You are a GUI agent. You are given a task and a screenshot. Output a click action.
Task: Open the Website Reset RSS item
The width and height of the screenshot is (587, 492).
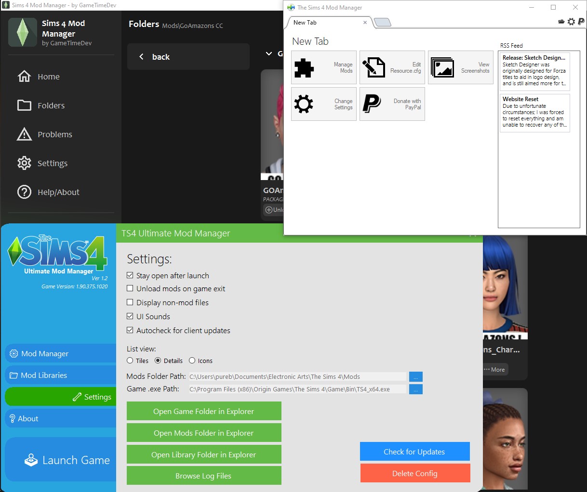tap(534, 113)
